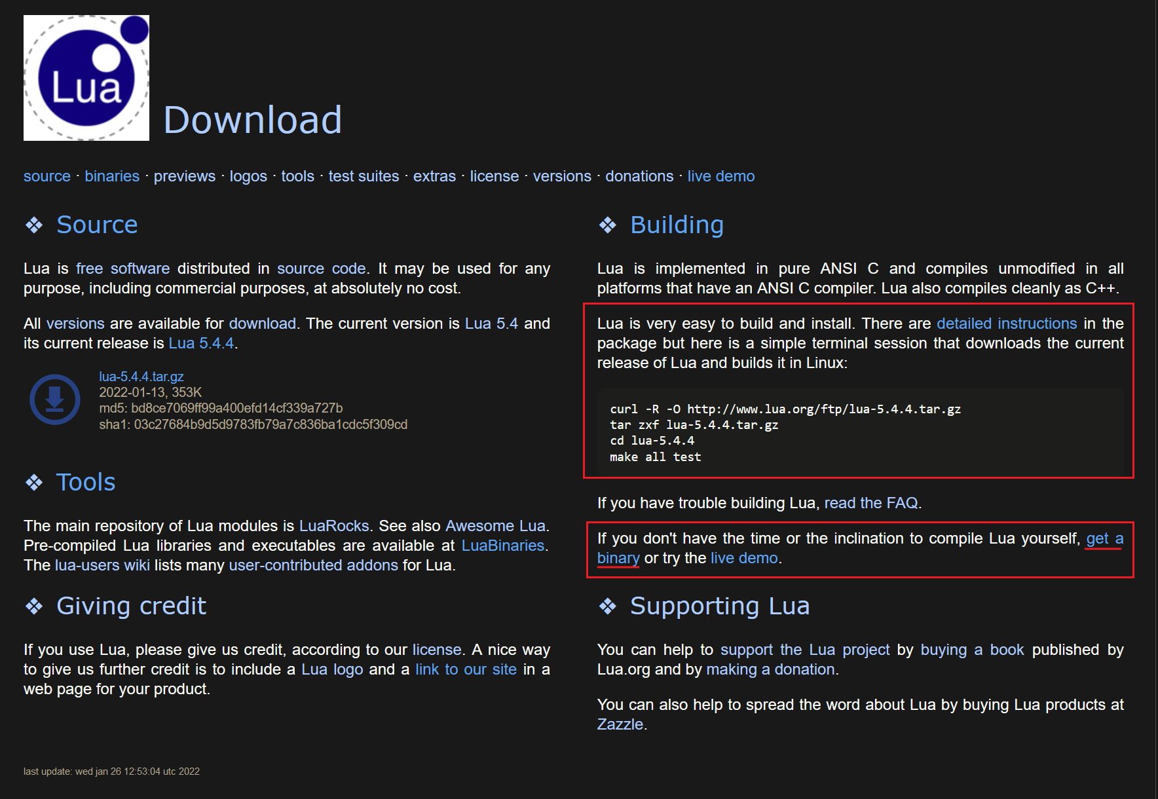Click the 'make all test' command line
Image resolution: width=1158 pixels, height=799 pixels.
[655, 457]
